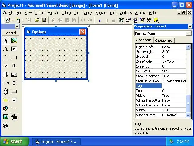Select the ListBox tool

tap(14, 75)
